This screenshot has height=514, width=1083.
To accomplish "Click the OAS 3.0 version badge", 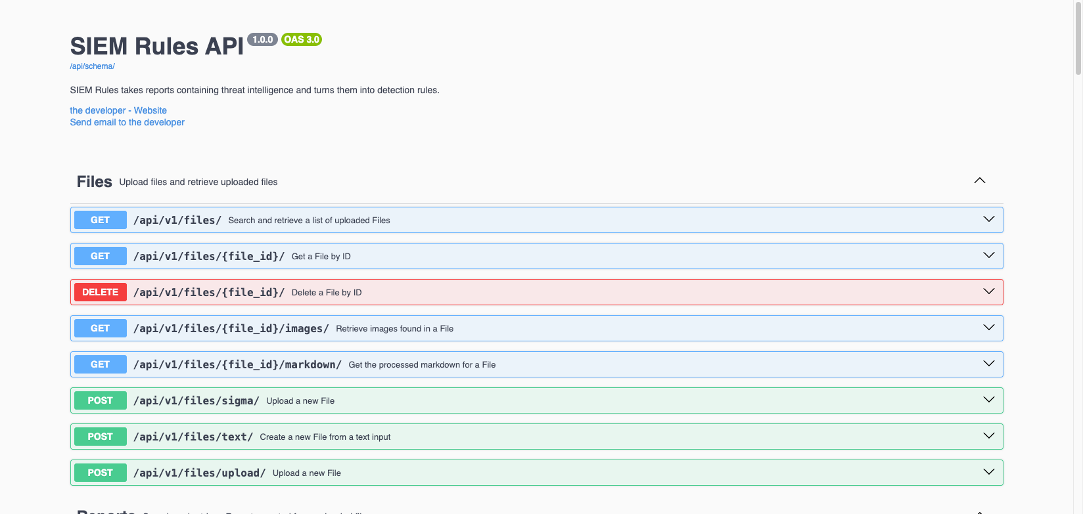I will [x=302, y=39].
